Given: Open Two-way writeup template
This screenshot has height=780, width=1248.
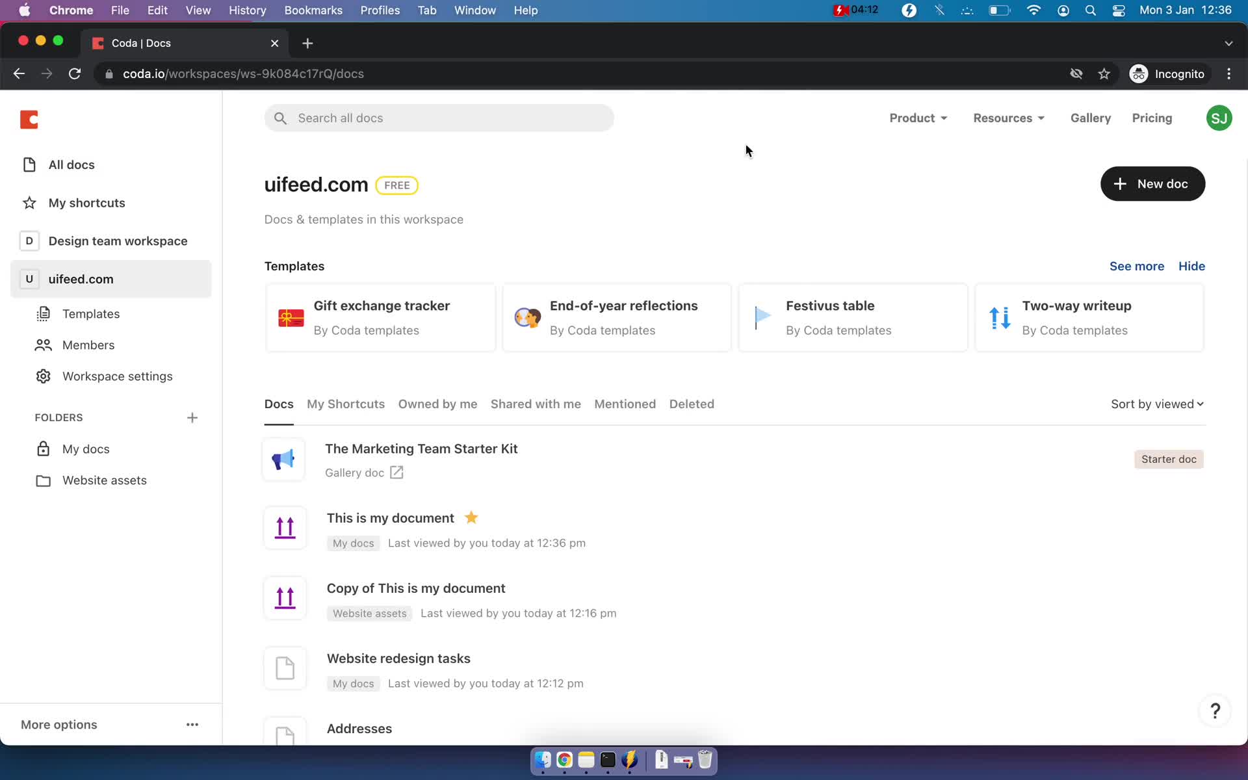Looking at the screenshot, I should pos(1089,318).
